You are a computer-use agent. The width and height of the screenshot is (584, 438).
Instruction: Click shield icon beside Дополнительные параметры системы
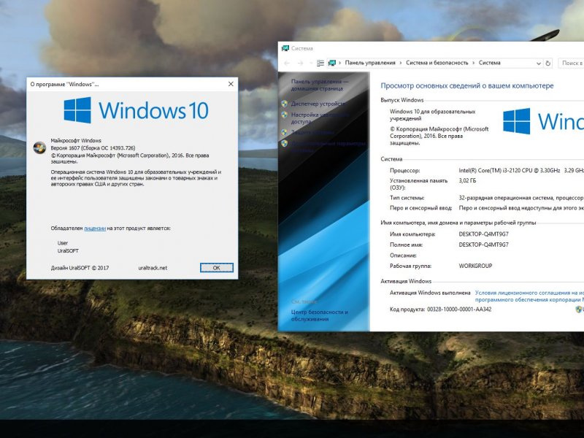coord(285,143)
